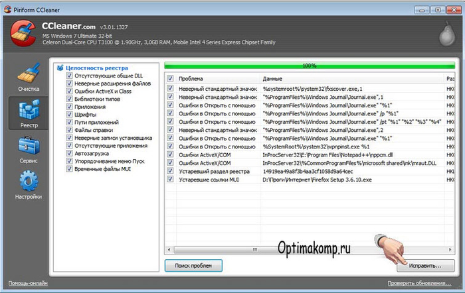The width and height of the screenshot is (465, 293).
Task: Uncheck the wpnpinst.exe result row
Action: pos(170,146)
